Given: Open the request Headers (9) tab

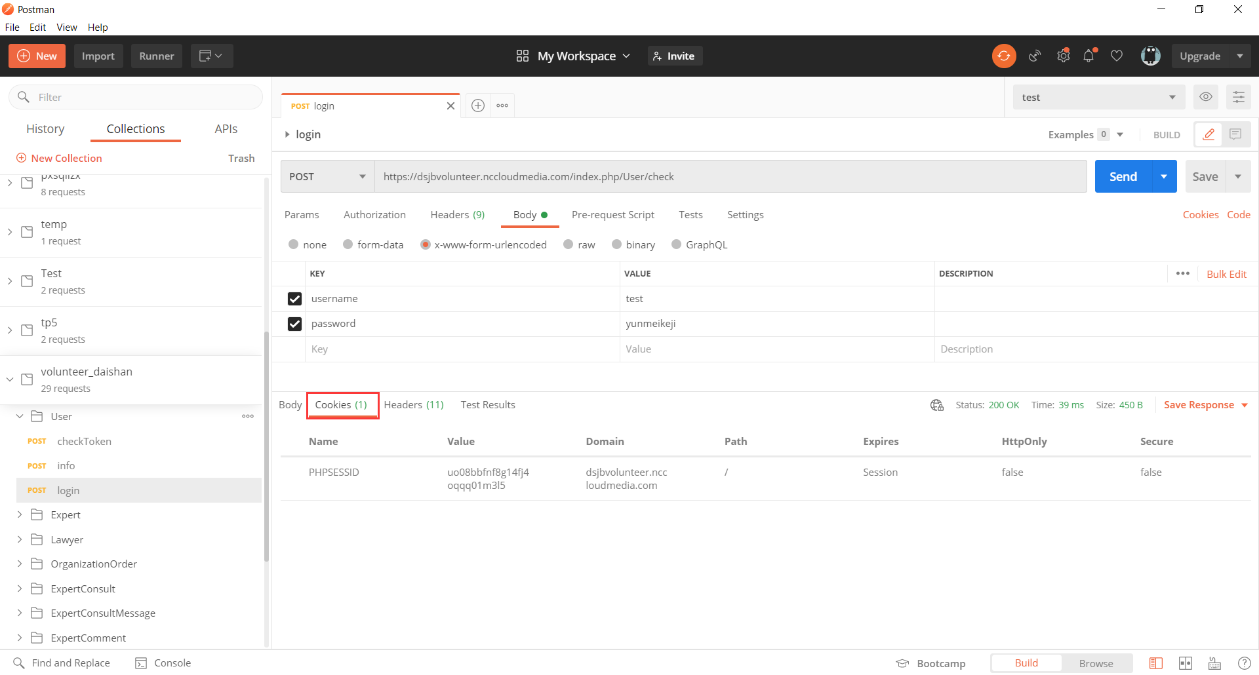Looking at the screenshot, I should click(x=458, y=215).
